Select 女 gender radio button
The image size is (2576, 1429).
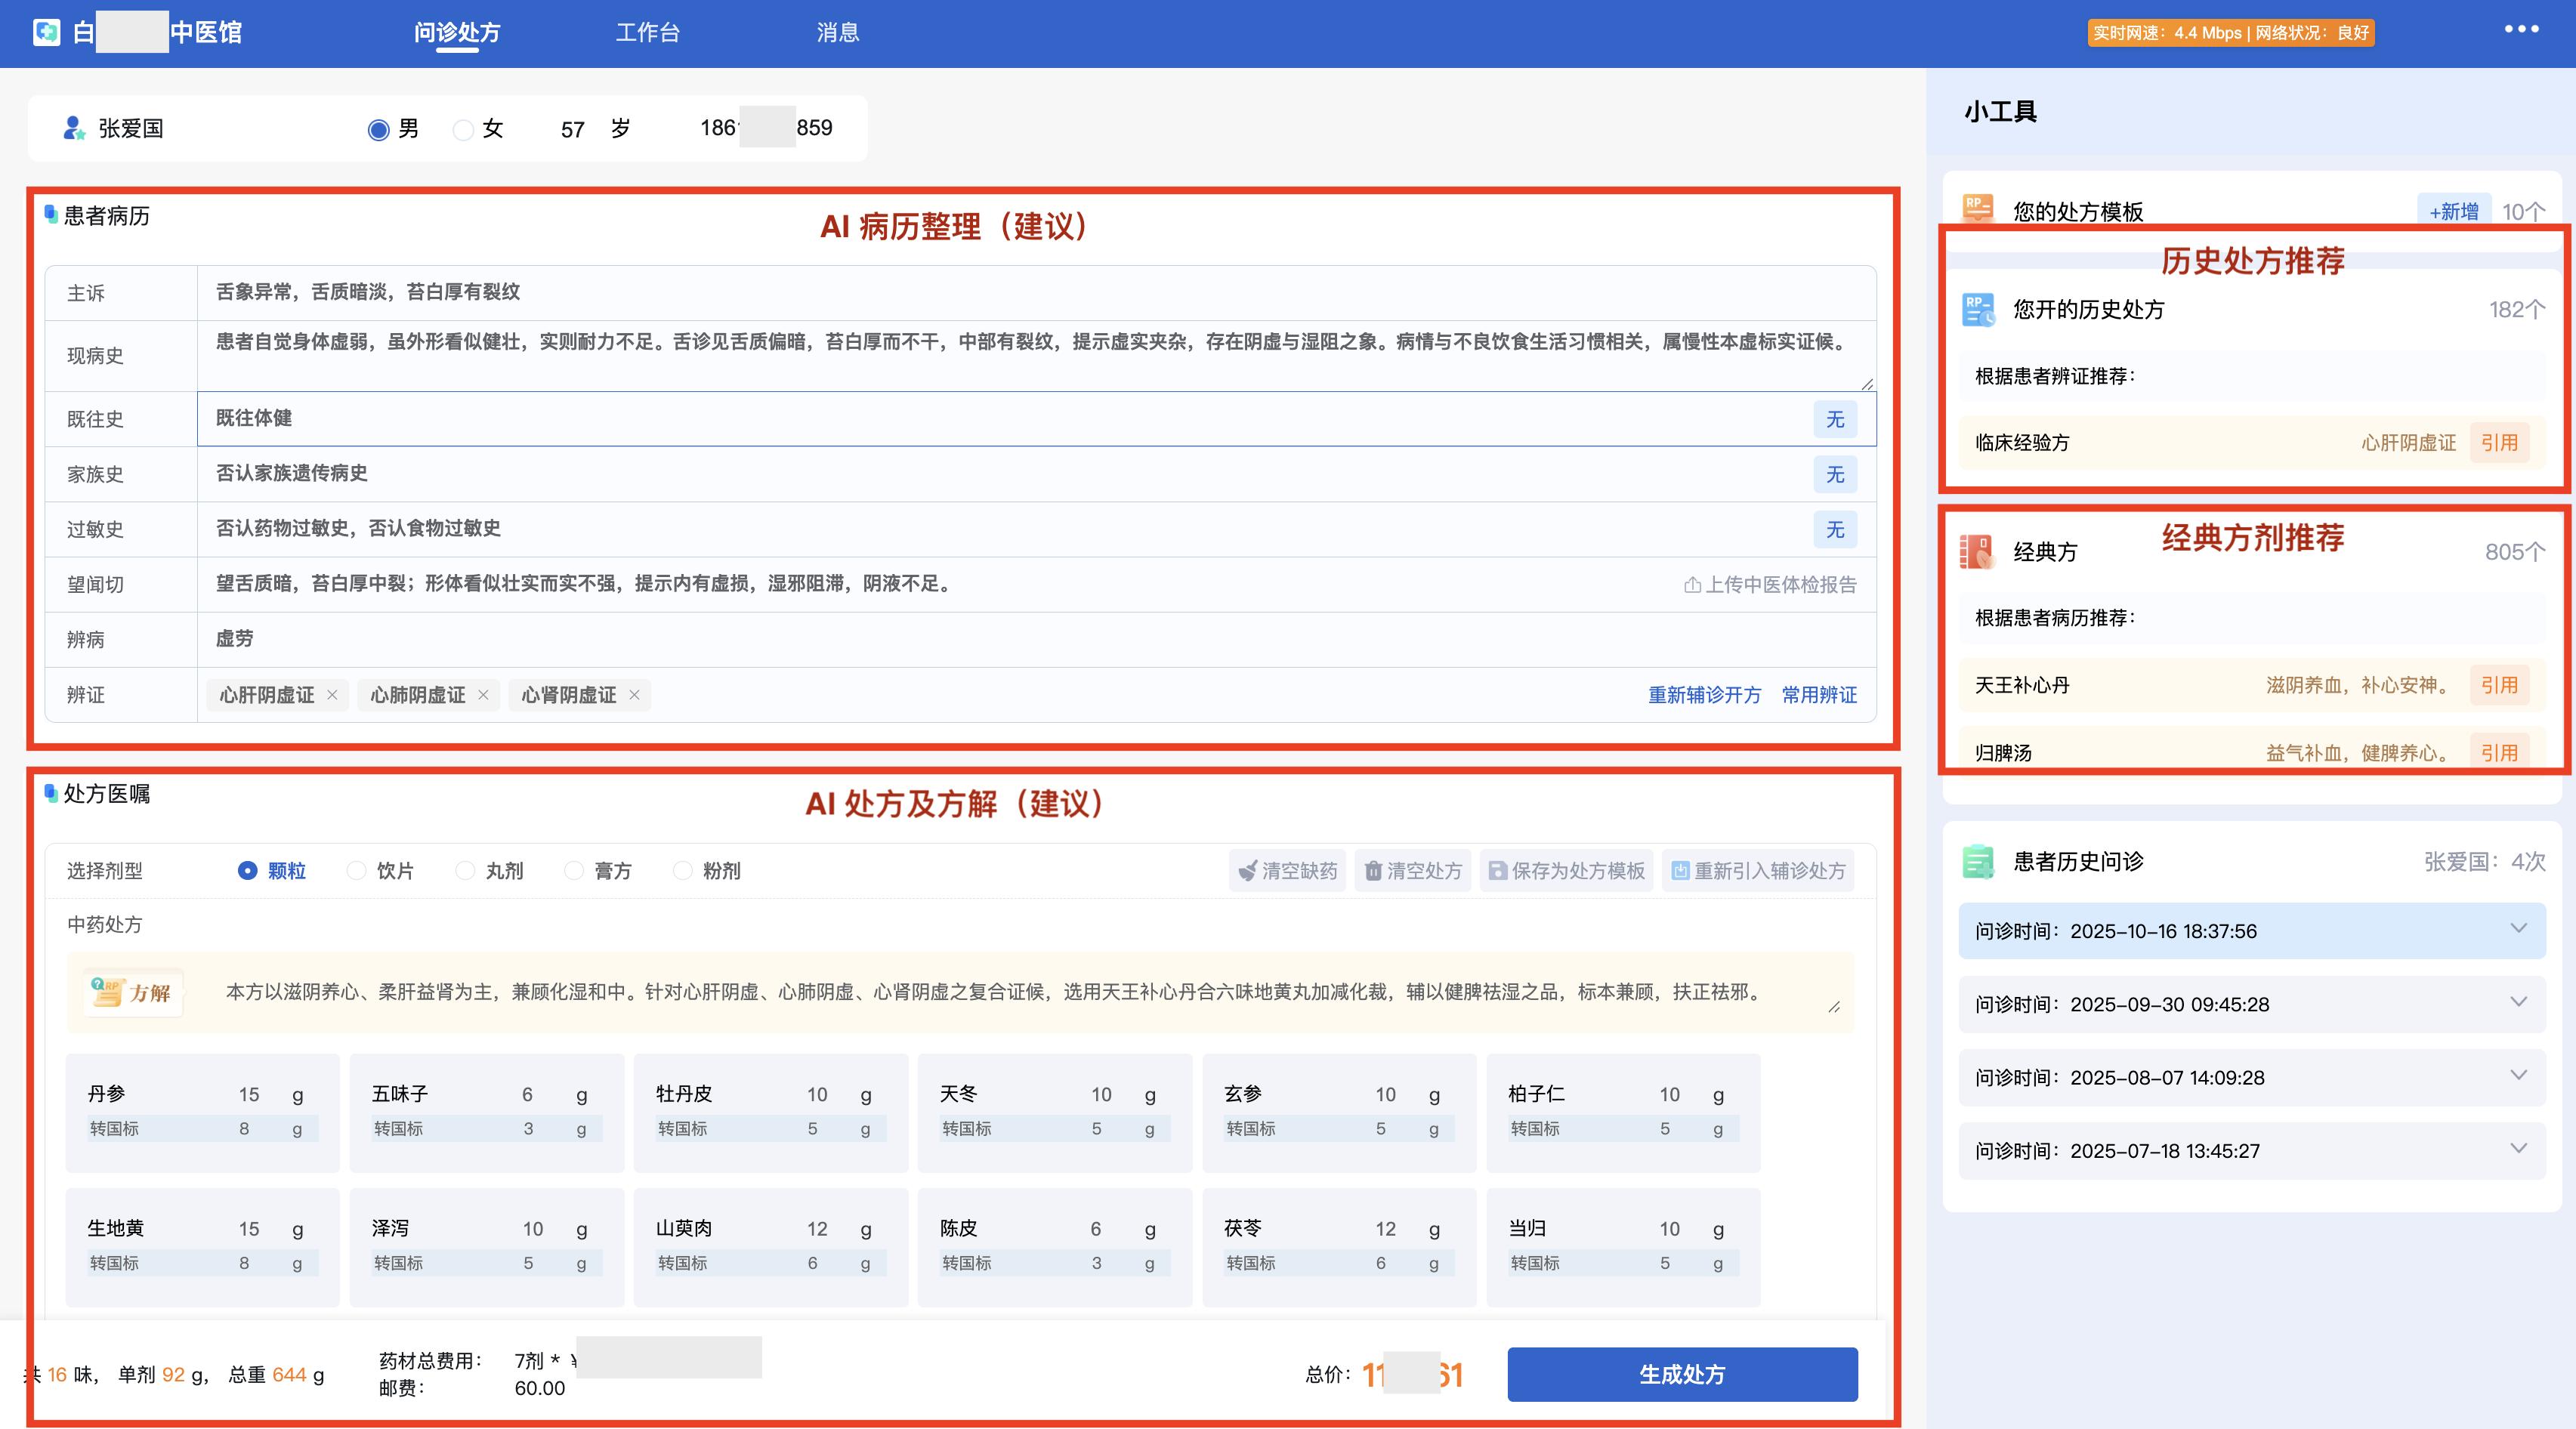463,130
